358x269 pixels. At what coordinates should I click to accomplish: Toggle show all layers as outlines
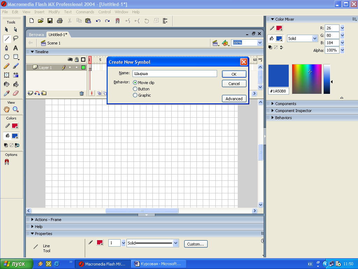click(x=83, y=60)
